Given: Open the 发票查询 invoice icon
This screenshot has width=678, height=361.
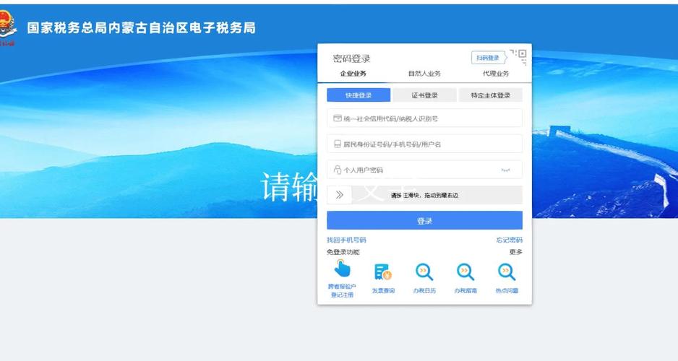Looking at the screenshot, I should pos(383,272).
